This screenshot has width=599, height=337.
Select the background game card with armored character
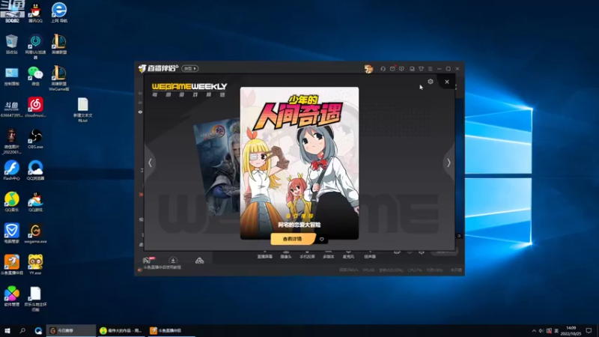(217, 166)
